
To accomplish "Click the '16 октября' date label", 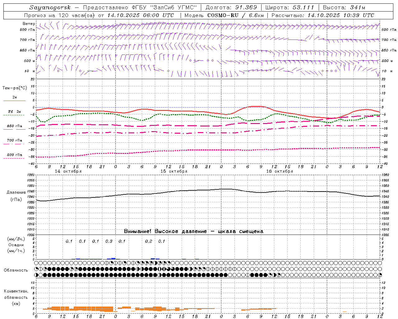I will coord(280,171).
